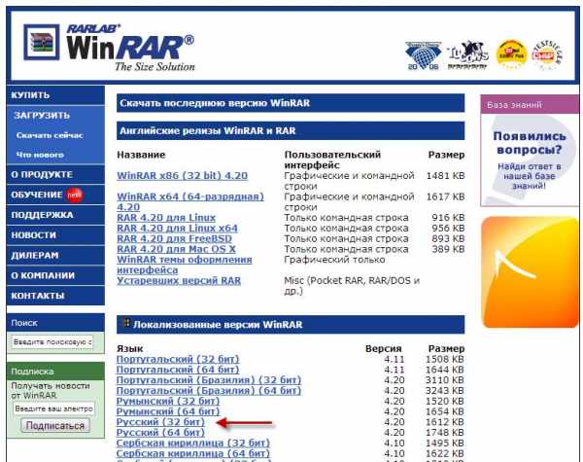Viewport: 583px width, 462px height.
Task: Click into the search query field
Action: (x=52, y=341)
